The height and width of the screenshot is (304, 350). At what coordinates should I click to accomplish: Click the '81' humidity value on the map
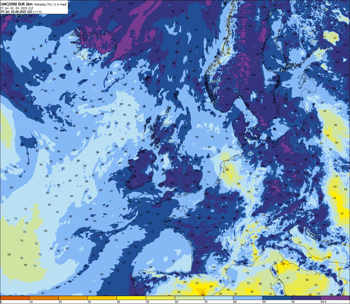coord(110,135)
